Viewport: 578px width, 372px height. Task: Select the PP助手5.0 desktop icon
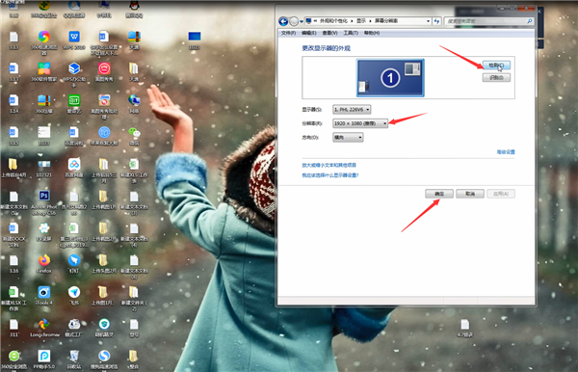[44, 359]
